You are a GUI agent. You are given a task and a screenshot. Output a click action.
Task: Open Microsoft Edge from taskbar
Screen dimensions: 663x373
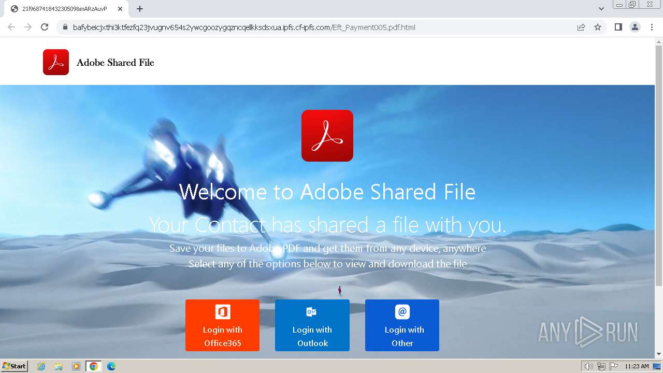click(111, 366)
